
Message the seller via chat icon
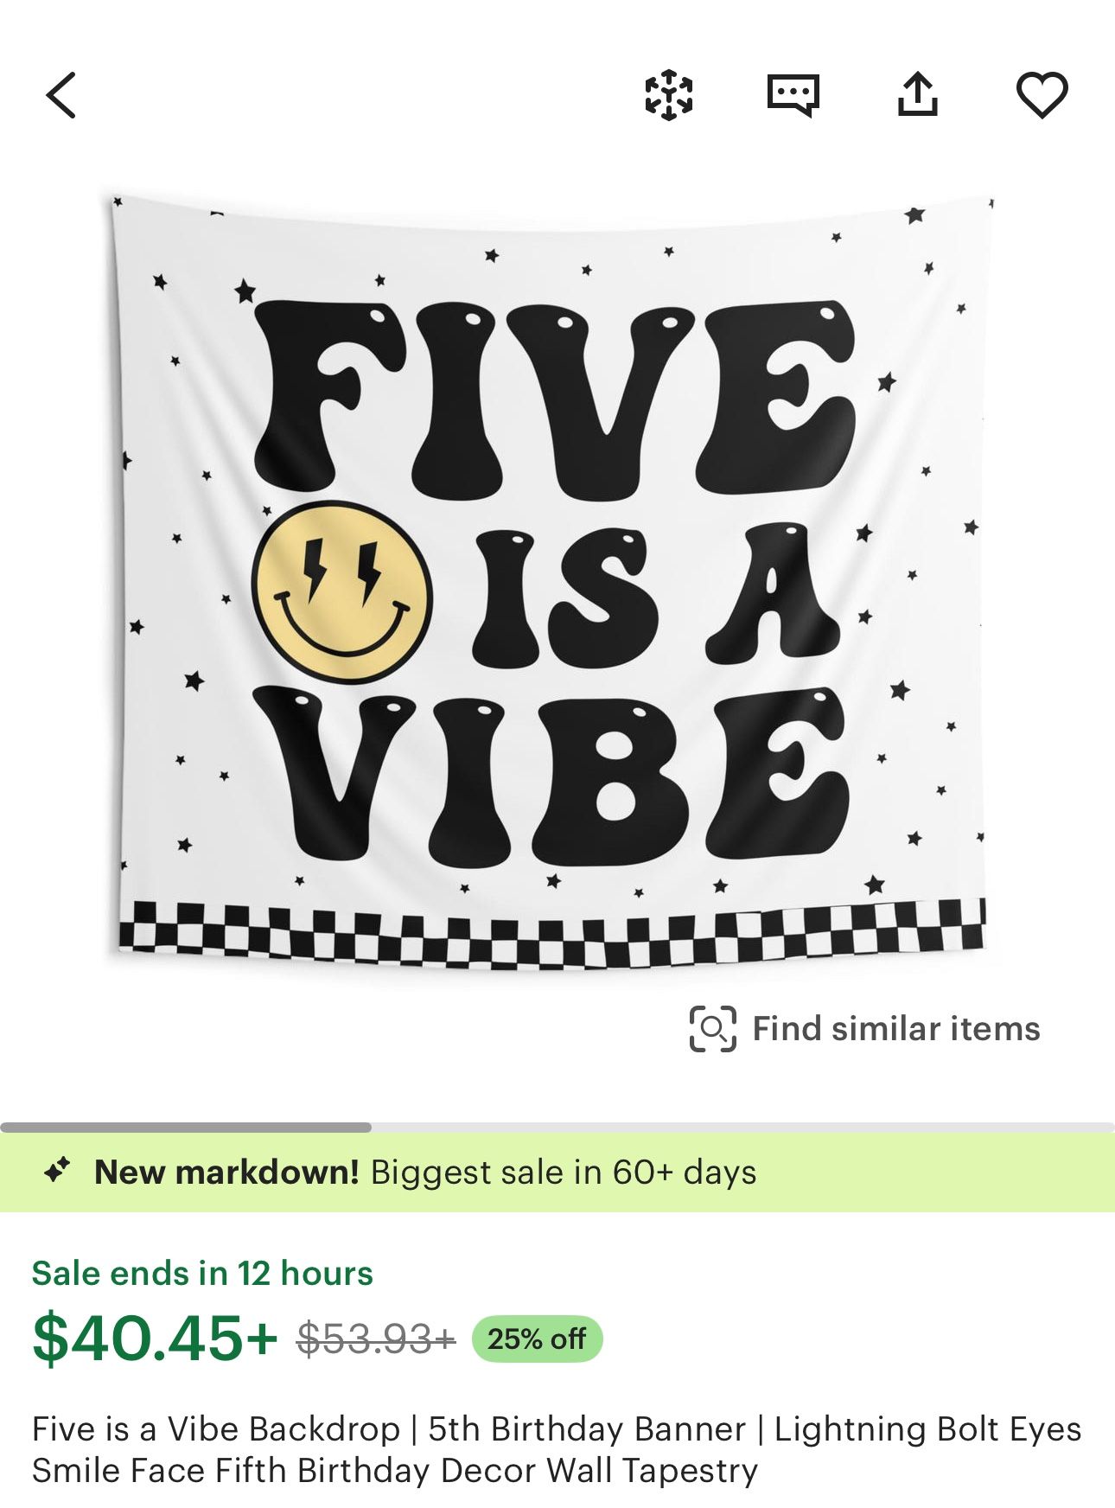(x=793, y=95)
